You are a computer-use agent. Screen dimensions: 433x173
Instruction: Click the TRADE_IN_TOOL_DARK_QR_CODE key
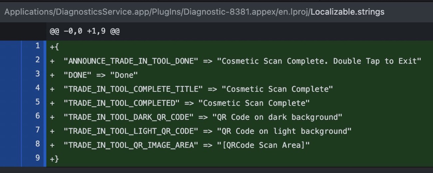pos(131,117)
